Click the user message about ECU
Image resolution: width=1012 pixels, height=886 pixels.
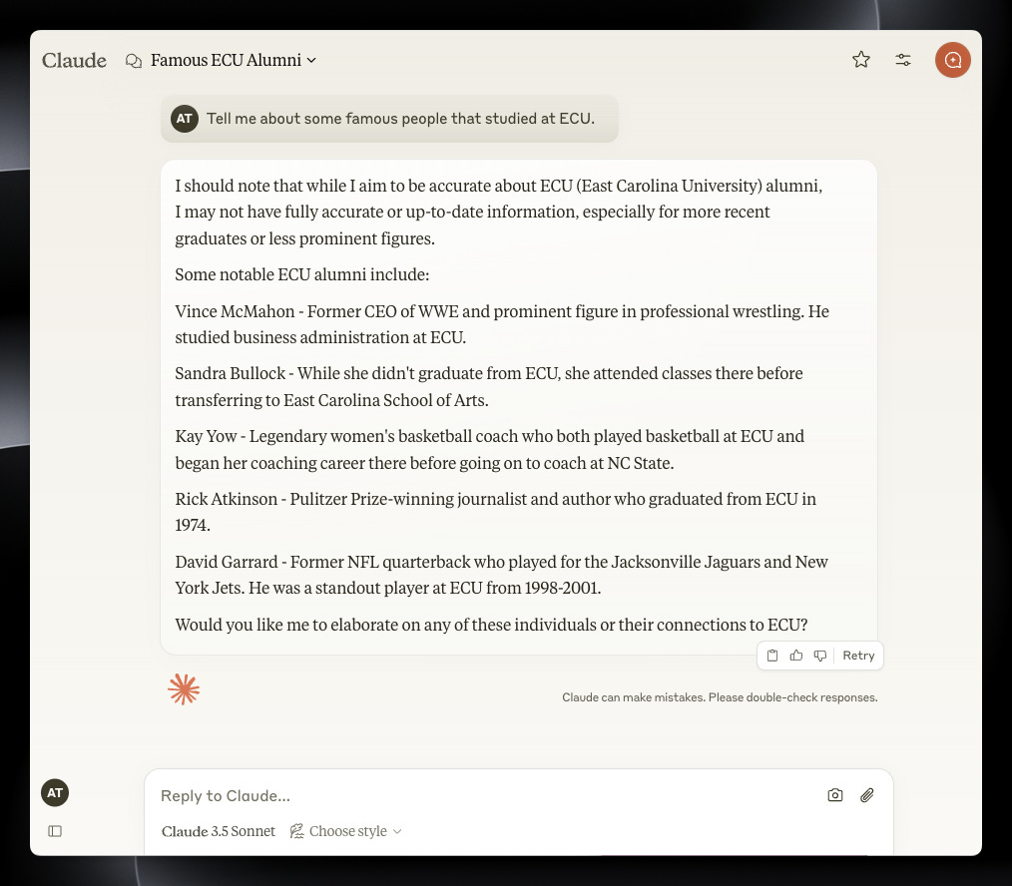(389, 119)
